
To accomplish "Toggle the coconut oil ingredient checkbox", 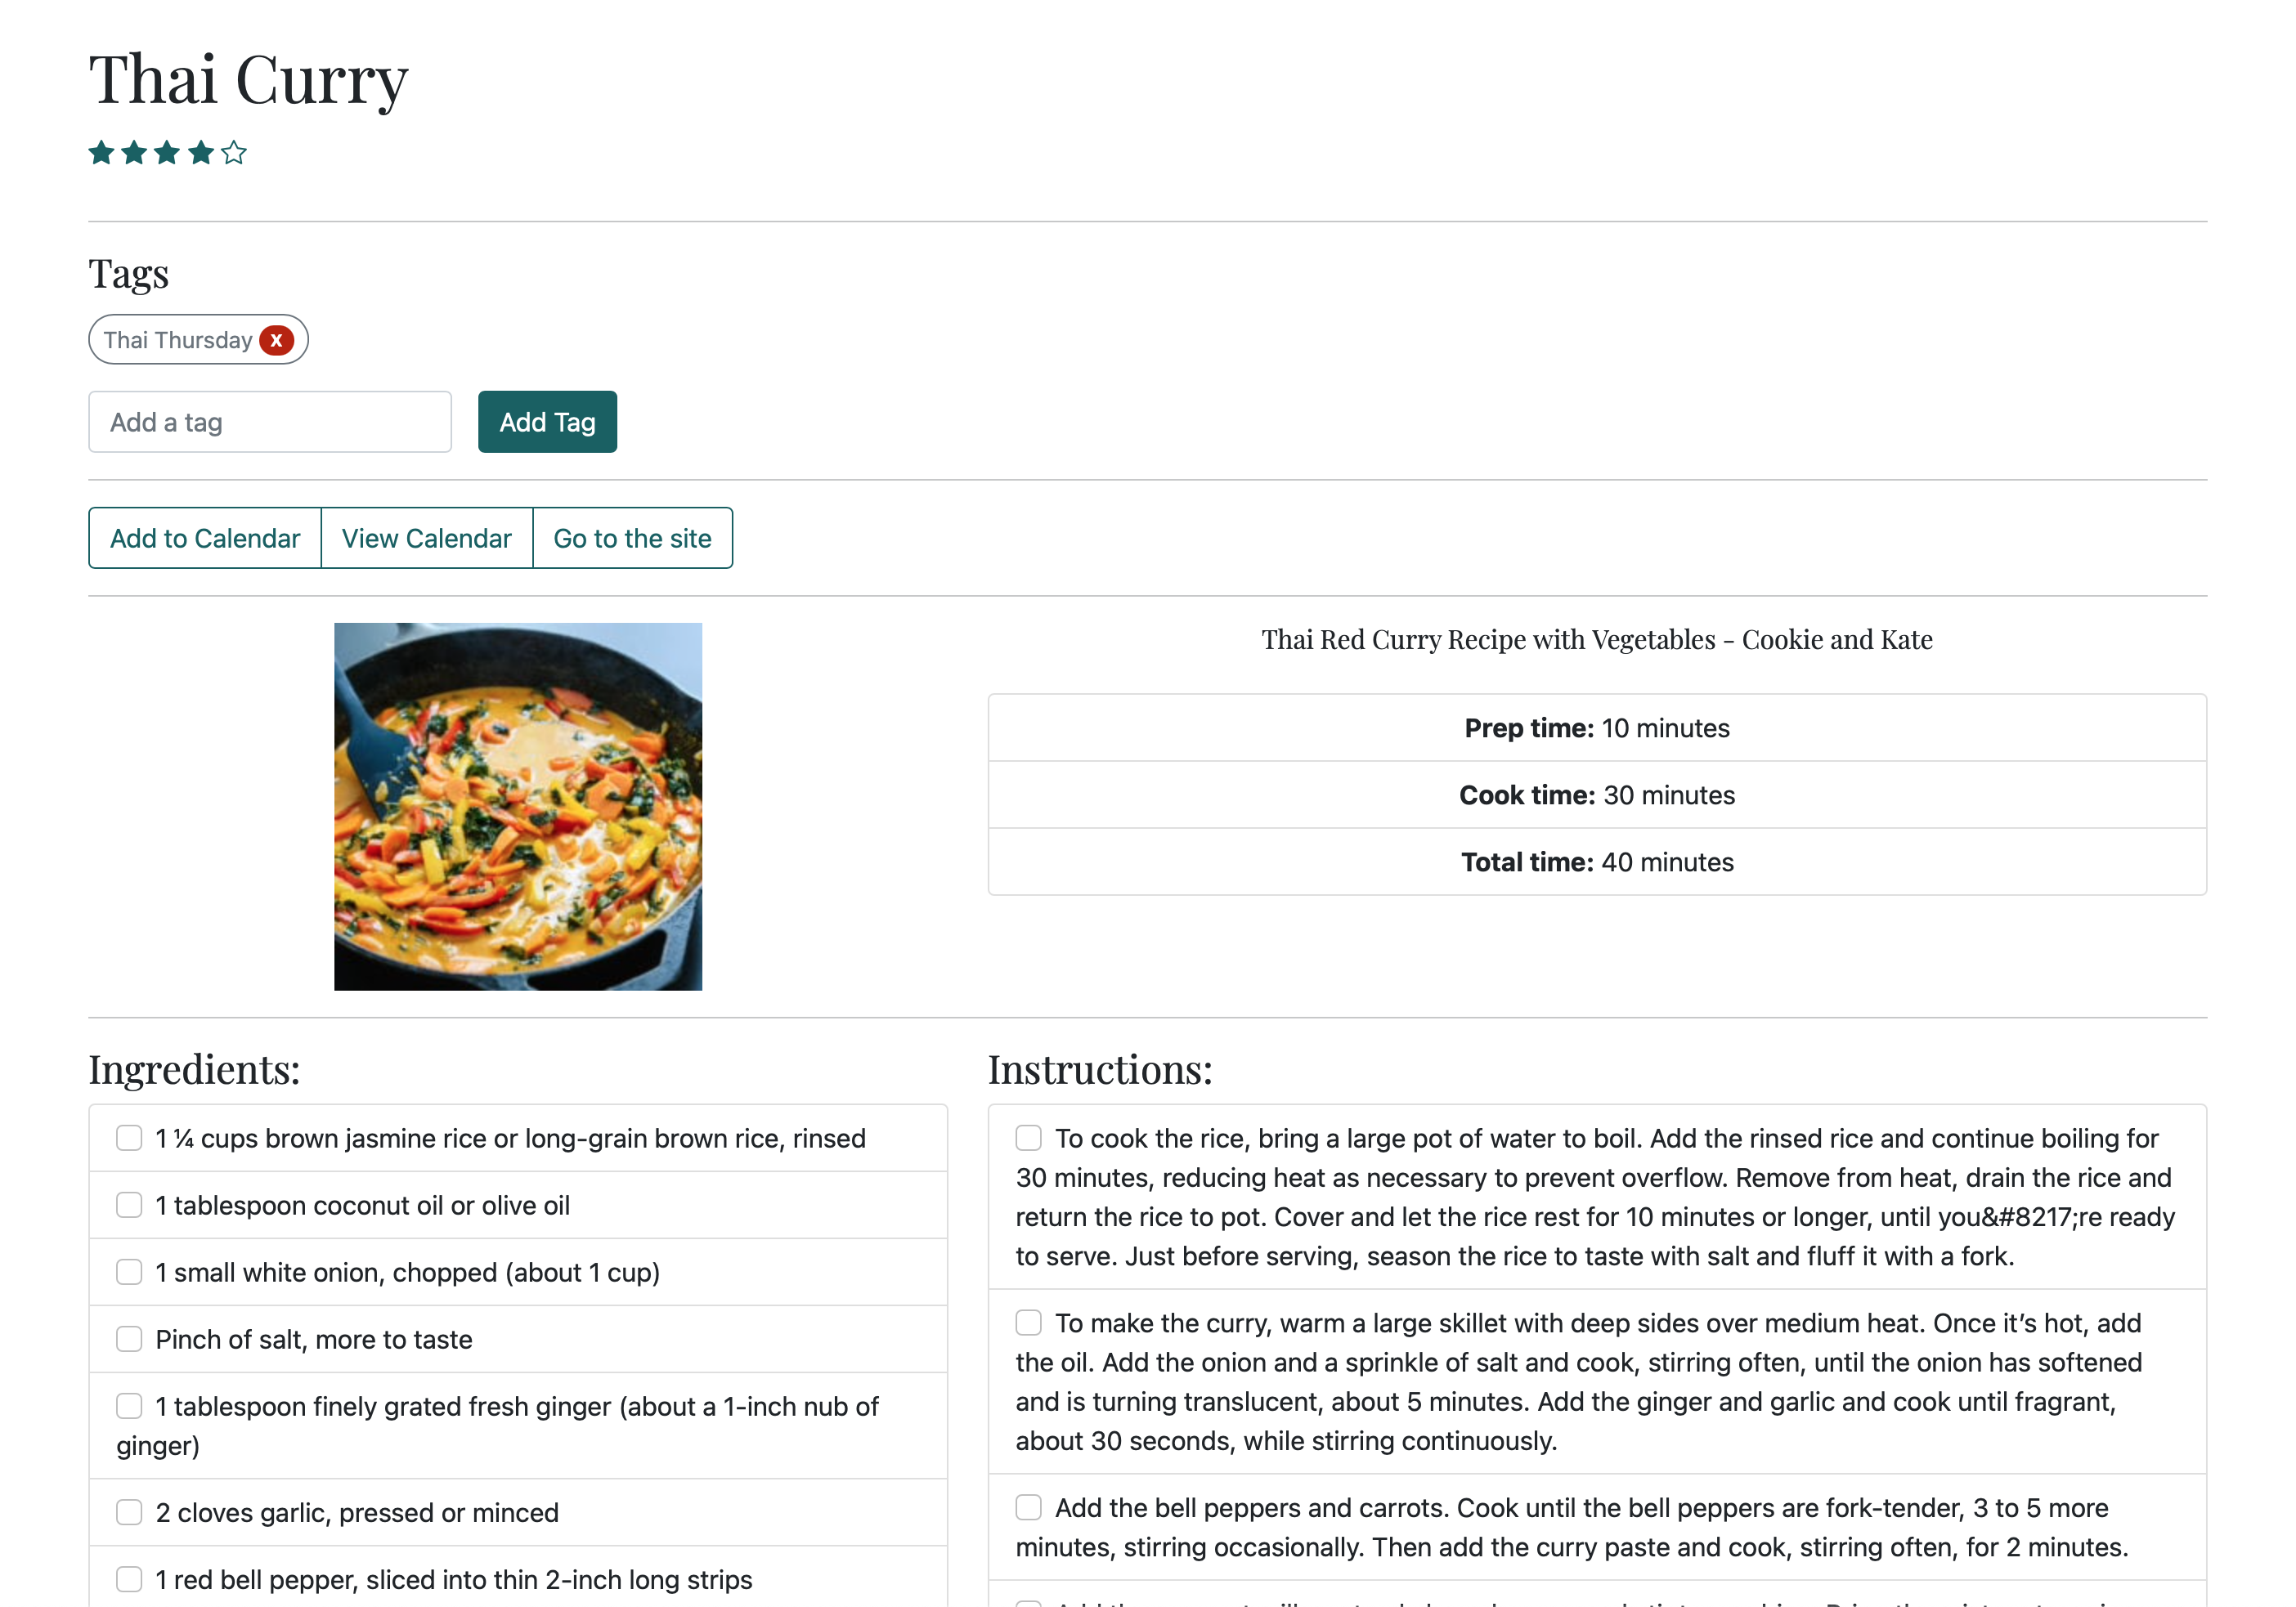I will 129,1206.
